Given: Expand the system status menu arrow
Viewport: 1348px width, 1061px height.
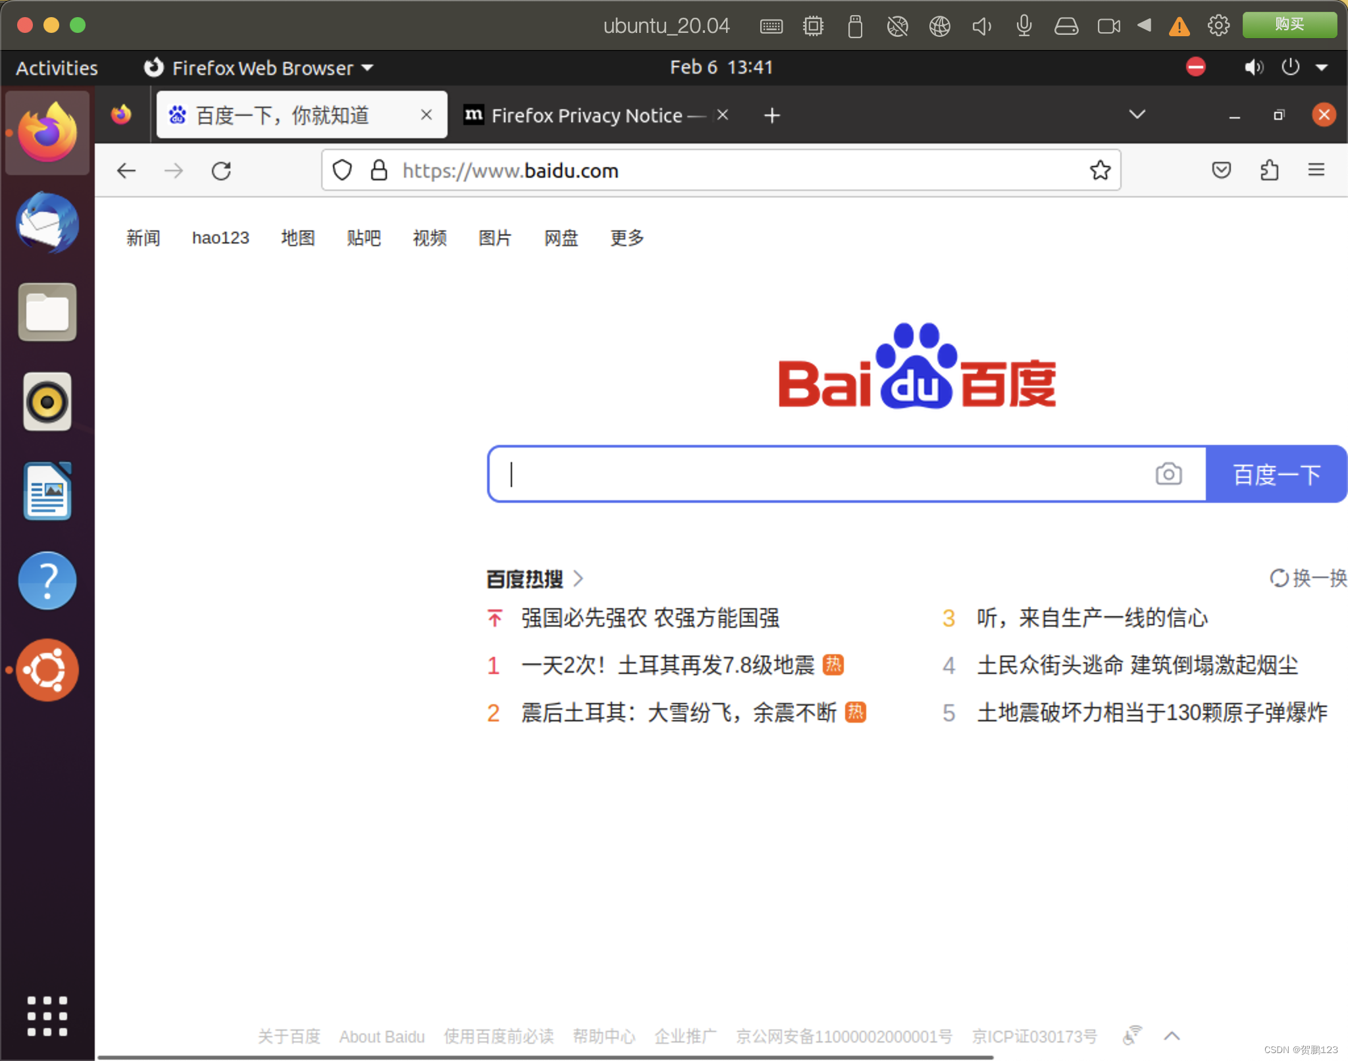Looking at the screenshot, I should pos(1321,67).
